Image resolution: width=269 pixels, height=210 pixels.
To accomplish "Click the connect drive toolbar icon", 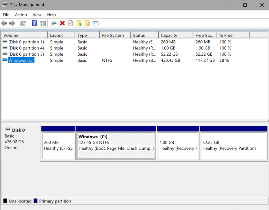I will pyautogui.click(x=54, y=23).
